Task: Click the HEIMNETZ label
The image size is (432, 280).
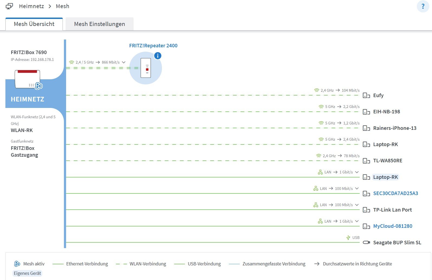Action: tap(27, 99)
